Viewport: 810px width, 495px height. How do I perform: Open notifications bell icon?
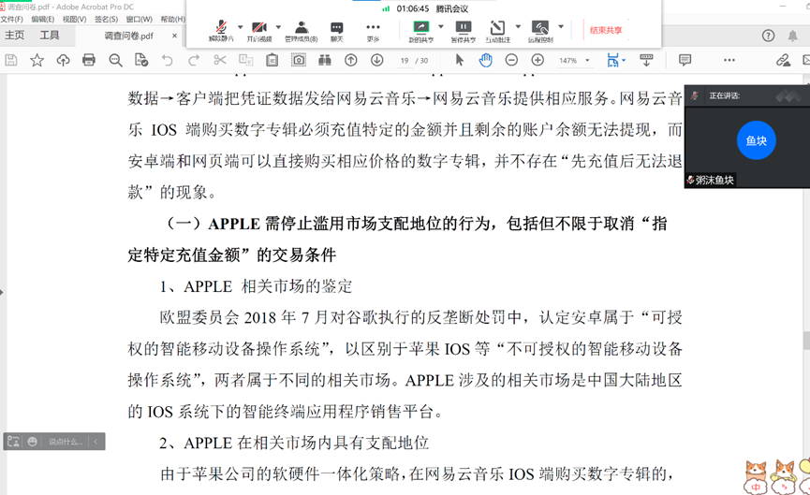(792, 36)
